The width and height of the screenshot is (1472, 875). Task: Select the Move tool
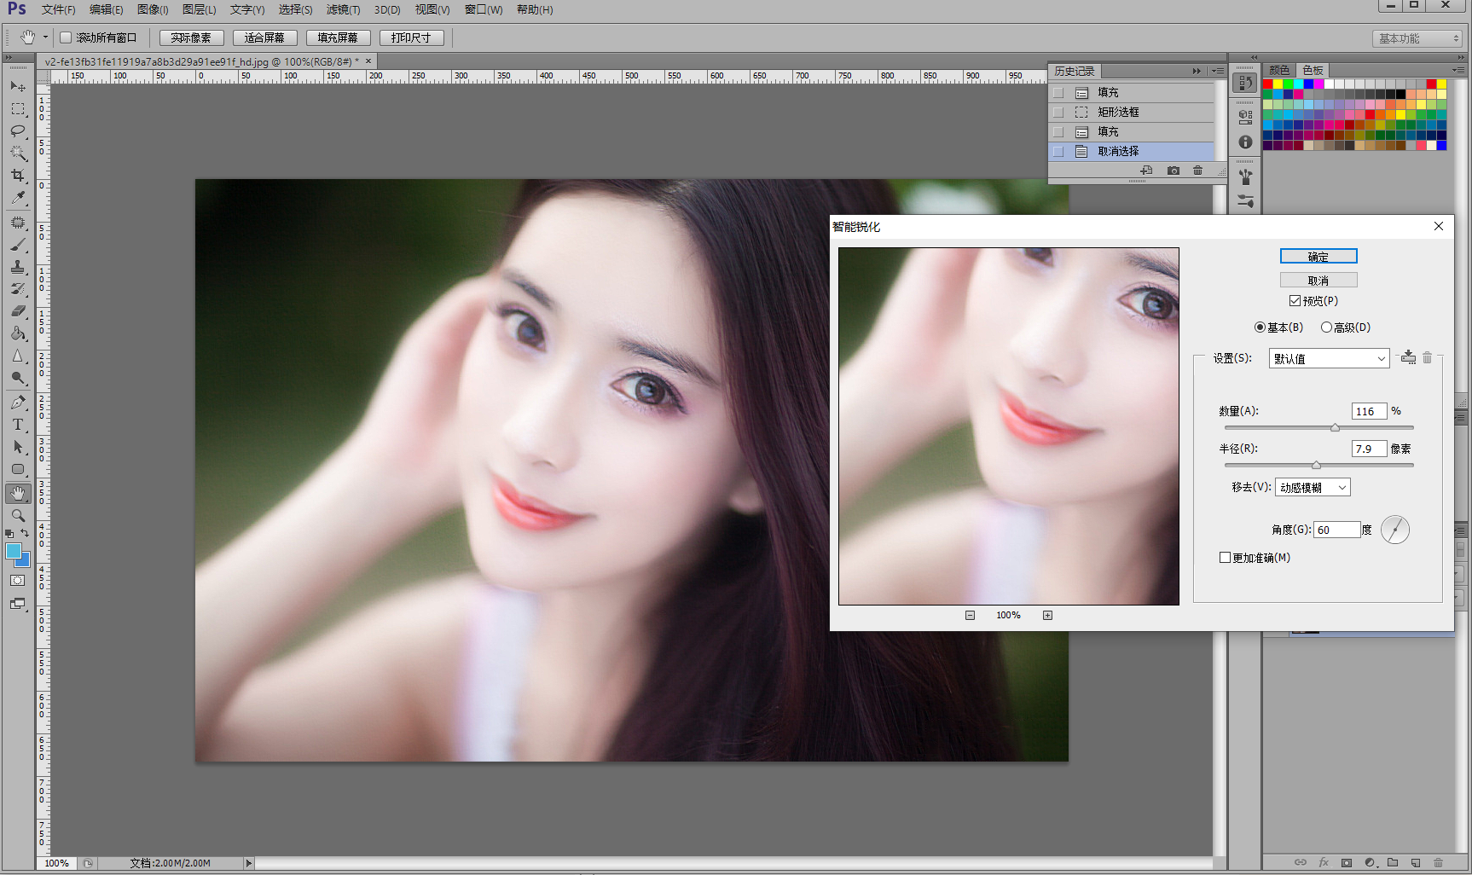(18, 86)
